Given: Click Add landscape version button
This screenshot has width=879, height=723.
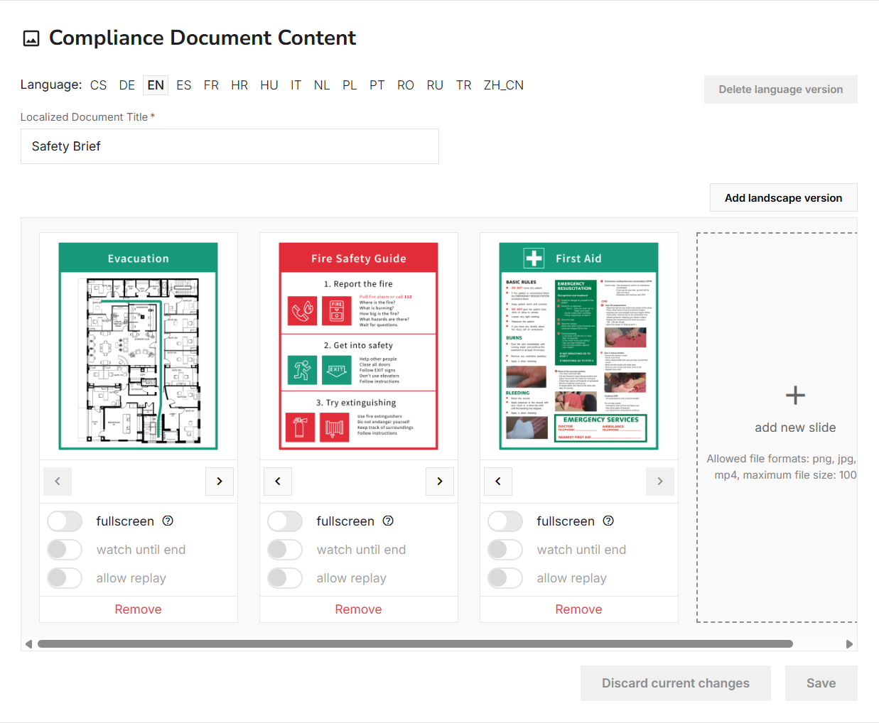Looking at the screenshot, I should point(784,198).
